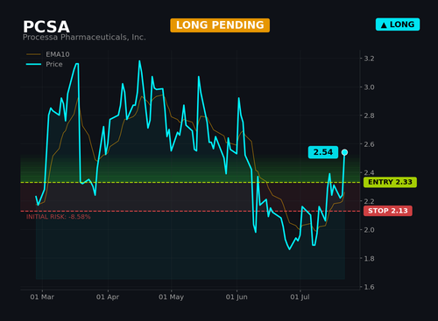Click the 01 Mar axis label
438x321 pixels.
point(42,297)
